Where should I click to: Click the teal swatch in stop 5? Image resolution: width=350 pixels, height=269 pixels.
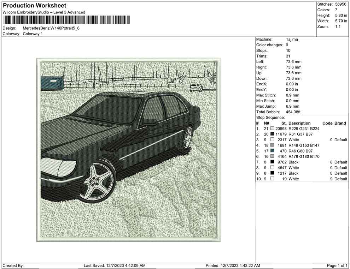(x=272, y=151)
